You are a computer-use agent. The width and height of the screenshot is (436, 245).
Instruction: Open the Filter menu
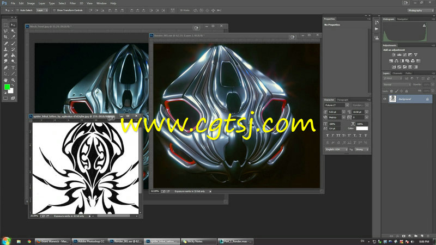pyautogui.click(x=72, y=3)
